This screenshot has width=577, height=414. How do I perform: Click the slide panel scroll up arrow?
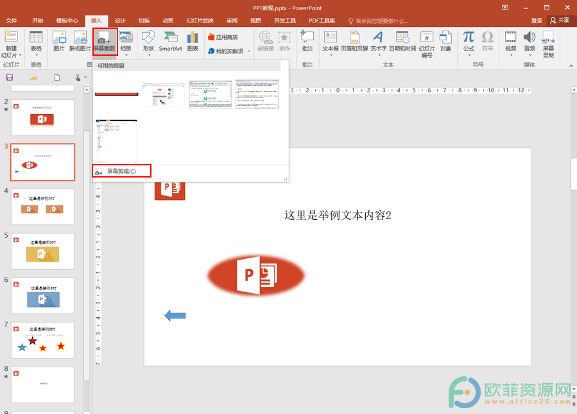(x=87, y=90)
